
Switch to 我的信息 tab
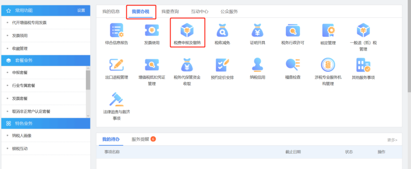tap(111, 11)
